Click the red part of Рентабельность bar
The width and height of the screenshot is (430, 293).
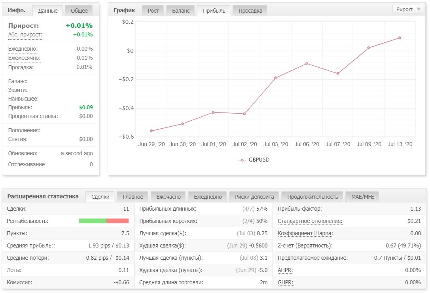117,221
